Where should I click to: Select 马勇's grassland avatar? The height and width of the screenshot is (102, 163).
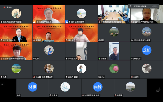click(16, 69)
